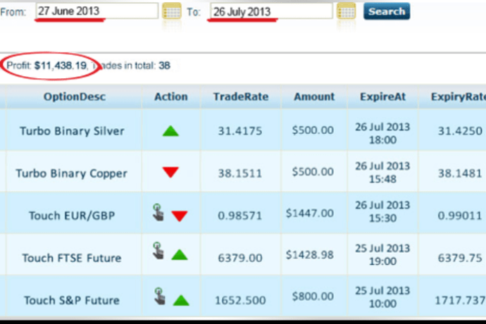Select 'Touch FTSE Future' option description
The height and width of the screenshot is (324, 486).
click(72, 258)
